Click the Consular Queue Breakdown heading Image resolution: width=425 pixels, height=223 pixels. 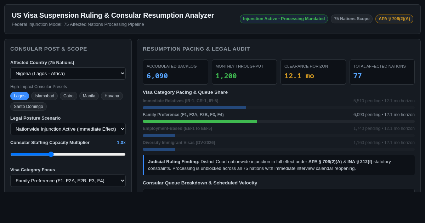pos(200,183)
